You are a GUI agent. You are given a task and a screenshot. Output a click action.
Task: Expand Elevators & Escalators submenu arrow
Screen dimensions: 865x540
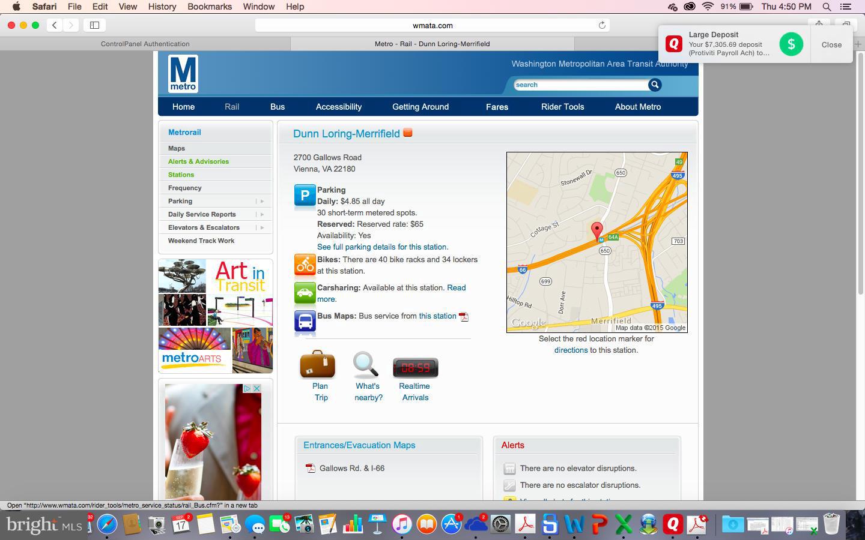point(262,227)
